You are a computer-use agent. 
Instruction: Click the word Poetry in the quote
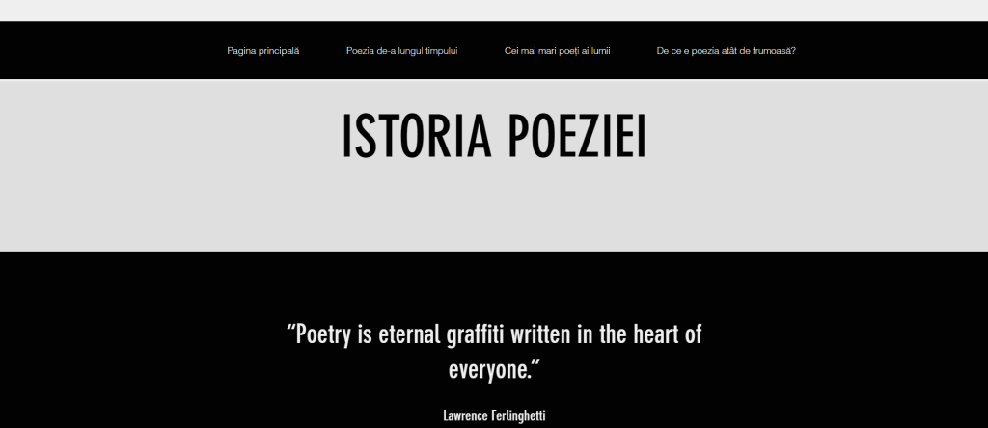coord(324,334)
